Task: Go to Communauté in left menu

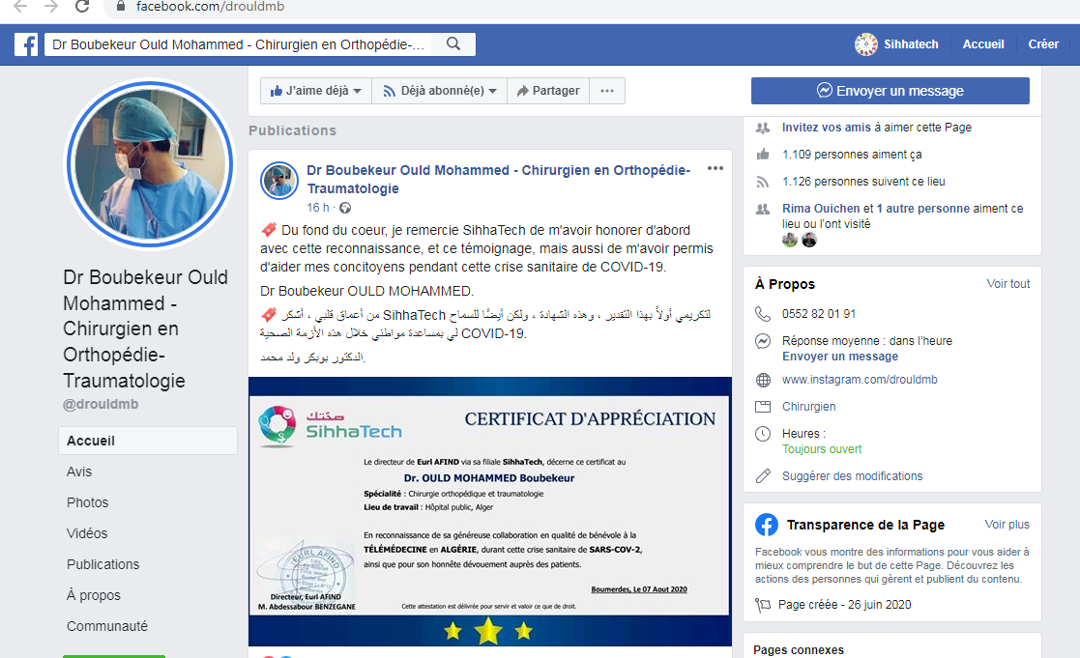Action: tap(107, 626)
